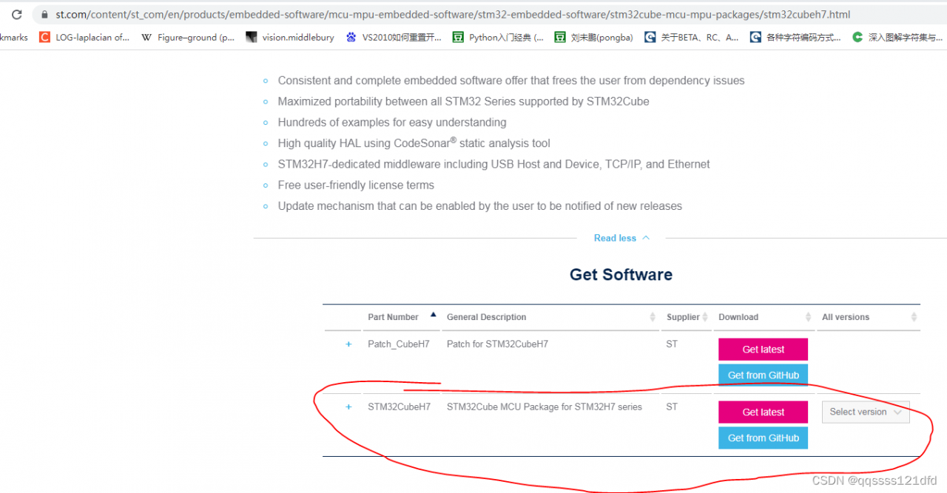
Task: Reload the page with the refresh icon
Action: tap(16, 15)
